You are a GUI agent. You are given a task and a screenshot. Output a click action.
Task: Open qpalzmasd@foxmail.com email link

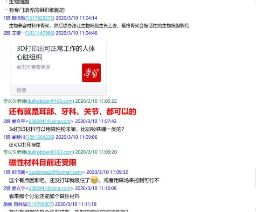pyautogui.click(x=55, y=172)
